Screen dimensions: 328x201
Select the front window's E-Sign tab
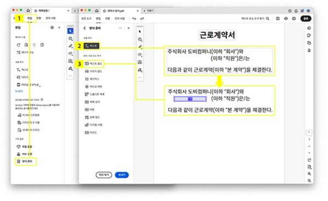[x=120, y=19]
